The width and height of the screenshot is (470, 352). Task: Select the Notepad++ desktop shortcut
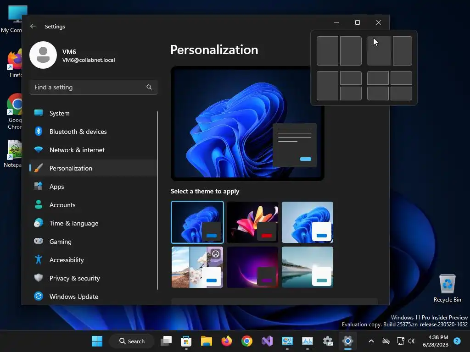coord(13,154)
